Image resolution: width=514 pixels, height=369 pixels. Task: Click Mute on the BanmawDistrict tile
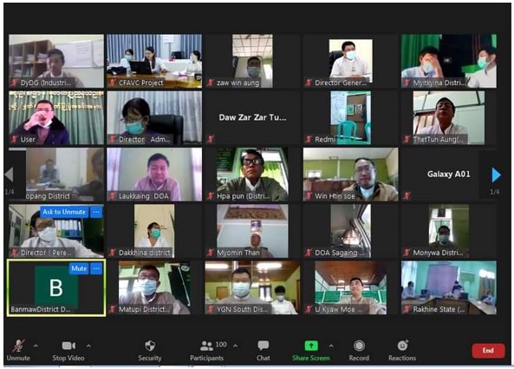click(79, 268)
